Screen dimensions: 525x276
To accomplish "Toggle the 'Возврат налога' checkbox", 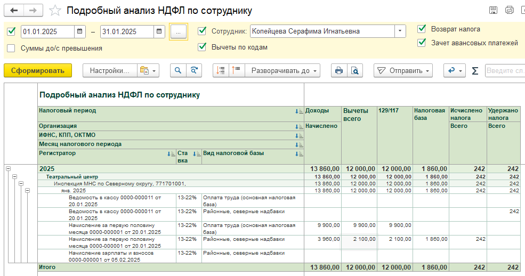I will [422, 29].
